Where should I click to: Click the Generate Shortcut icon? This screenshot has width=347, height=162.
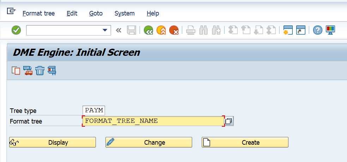(x=301, y=30)
